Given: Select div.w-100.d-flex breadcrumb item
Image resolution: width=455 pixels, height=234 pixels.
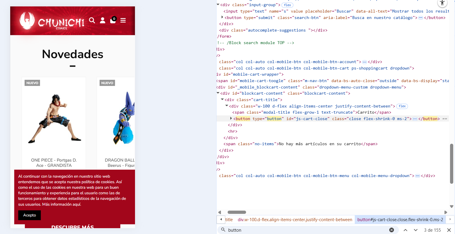Looking at the screenshot, I should (x=295, y=220).
